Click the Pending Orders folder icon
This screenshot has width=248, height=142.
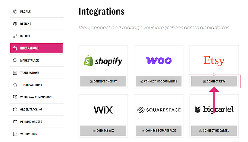pos(15,122)
